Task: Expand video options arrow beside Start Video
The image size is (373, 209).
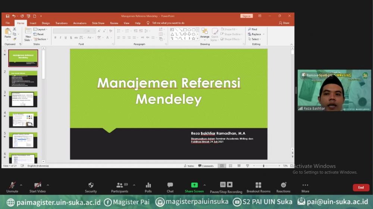Action: point(48,185)
